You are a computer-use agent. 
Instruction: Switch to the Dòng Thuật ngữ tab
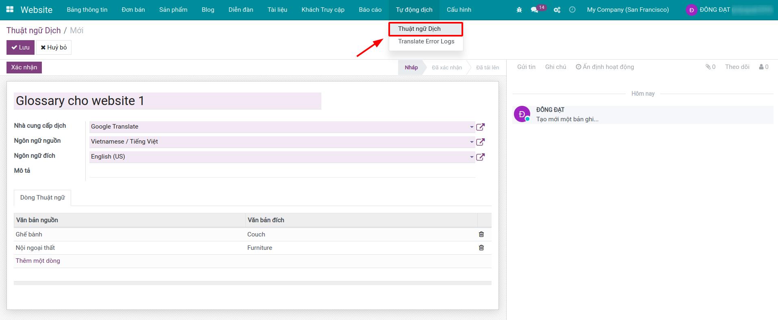pos(42,198)
